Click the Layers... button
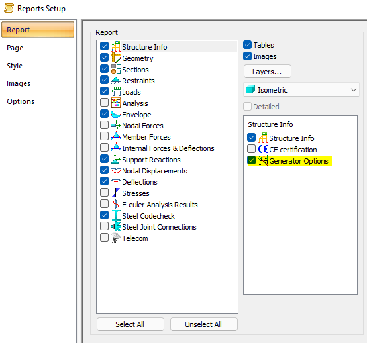This screenshot has height=343, width=367. [267, 72]
